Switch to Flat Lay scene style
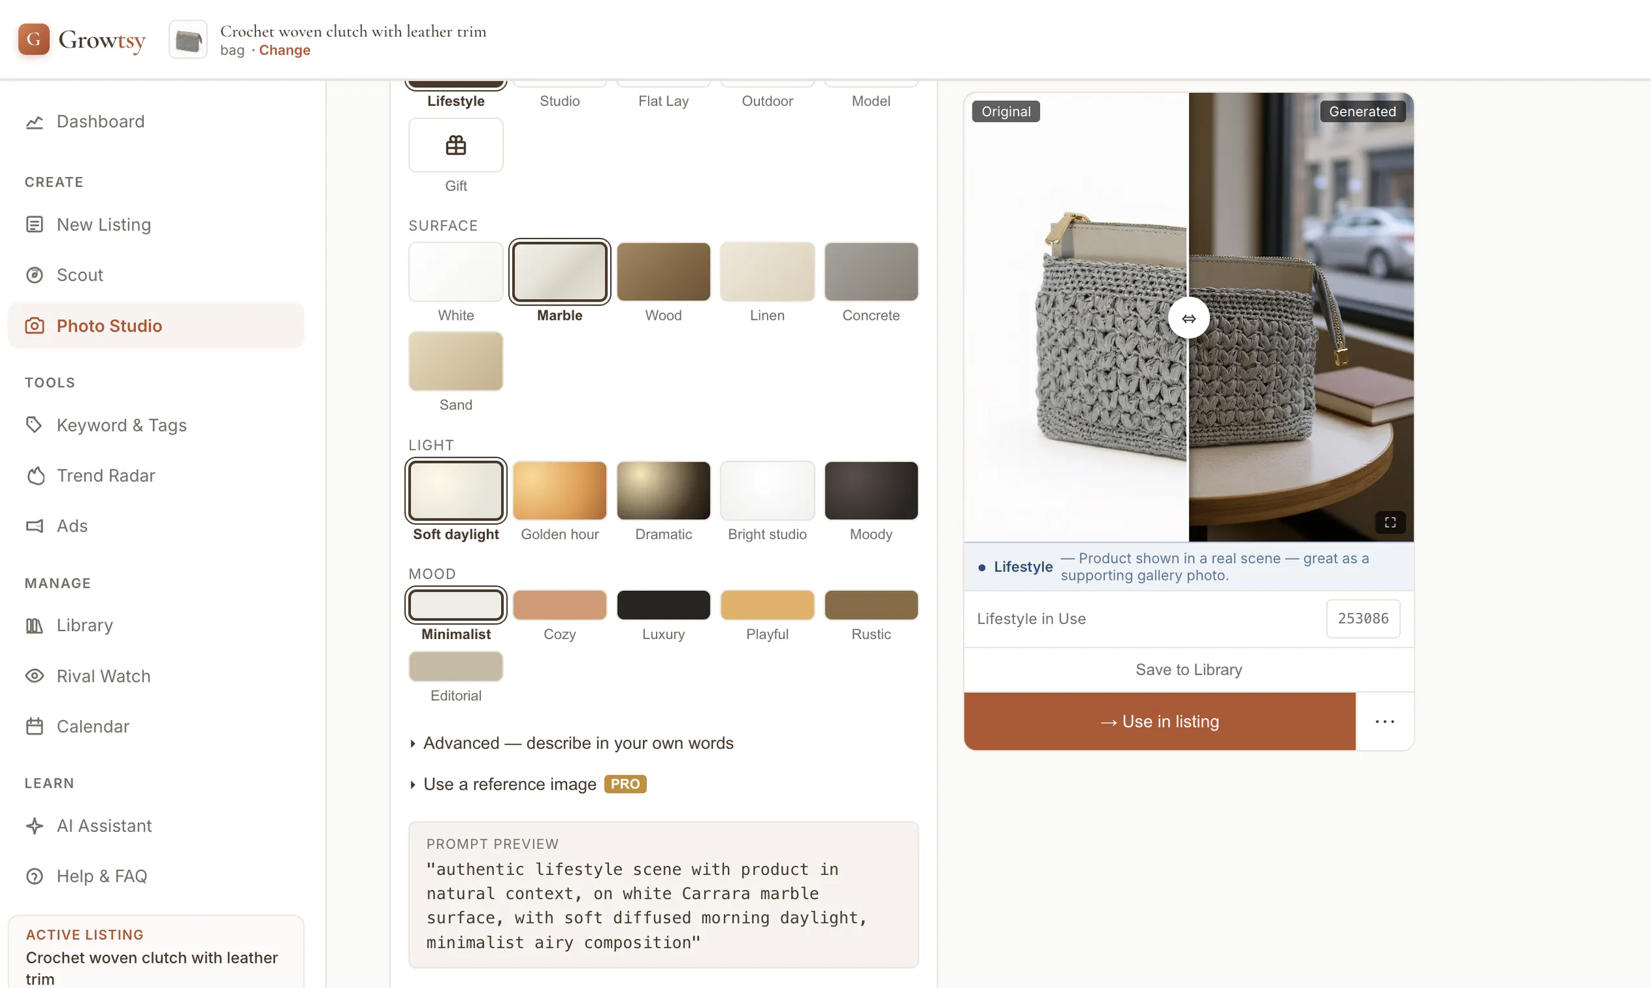The width and height of the screenshot is (1651, 988). click(664, 101)
